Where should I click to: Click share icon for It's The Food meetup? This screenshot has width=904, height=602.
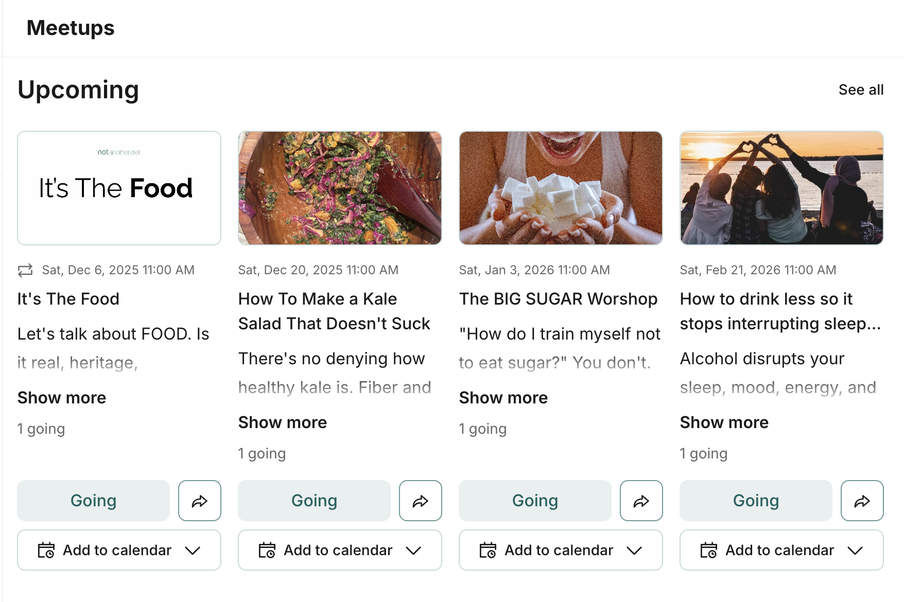point(200,501)
